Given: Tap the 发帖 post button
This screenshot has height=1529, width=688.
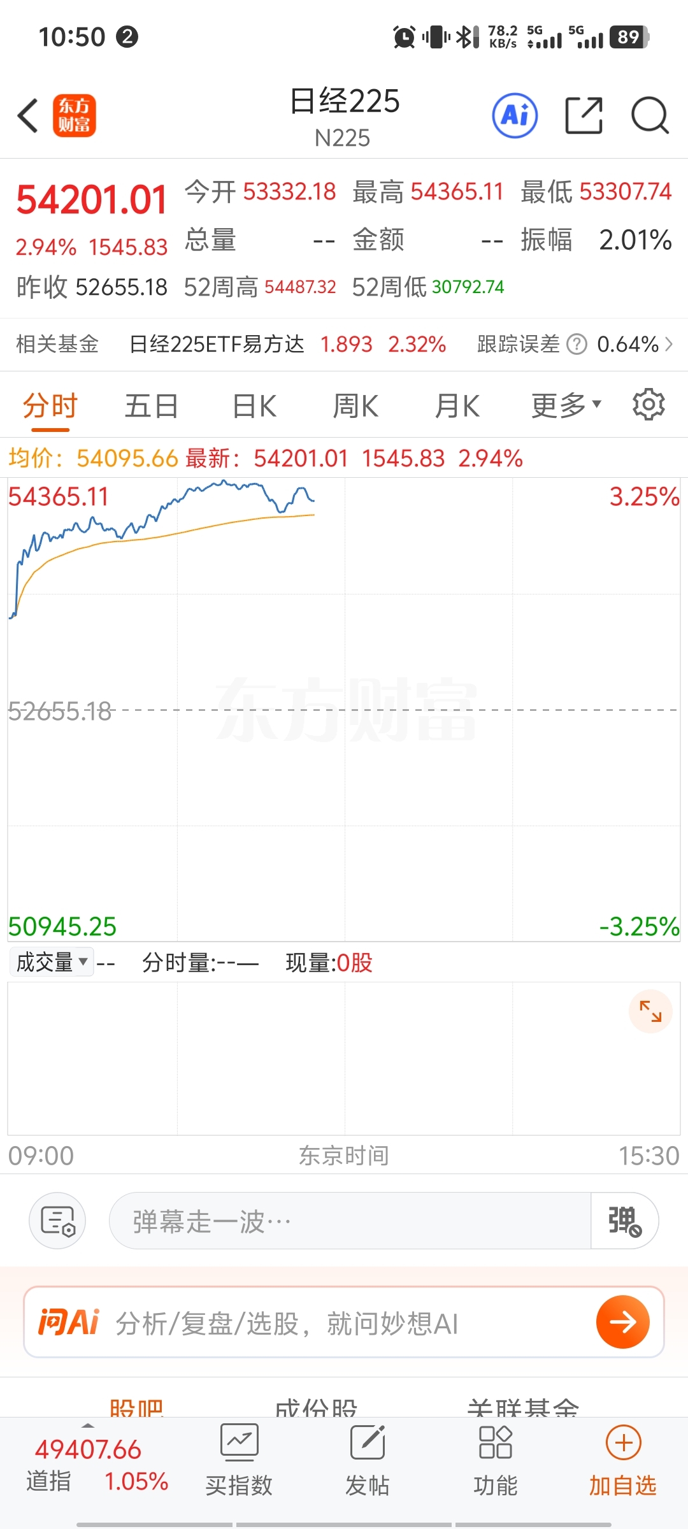Looking at the screenshot, I should click(x=367, y=1459).
